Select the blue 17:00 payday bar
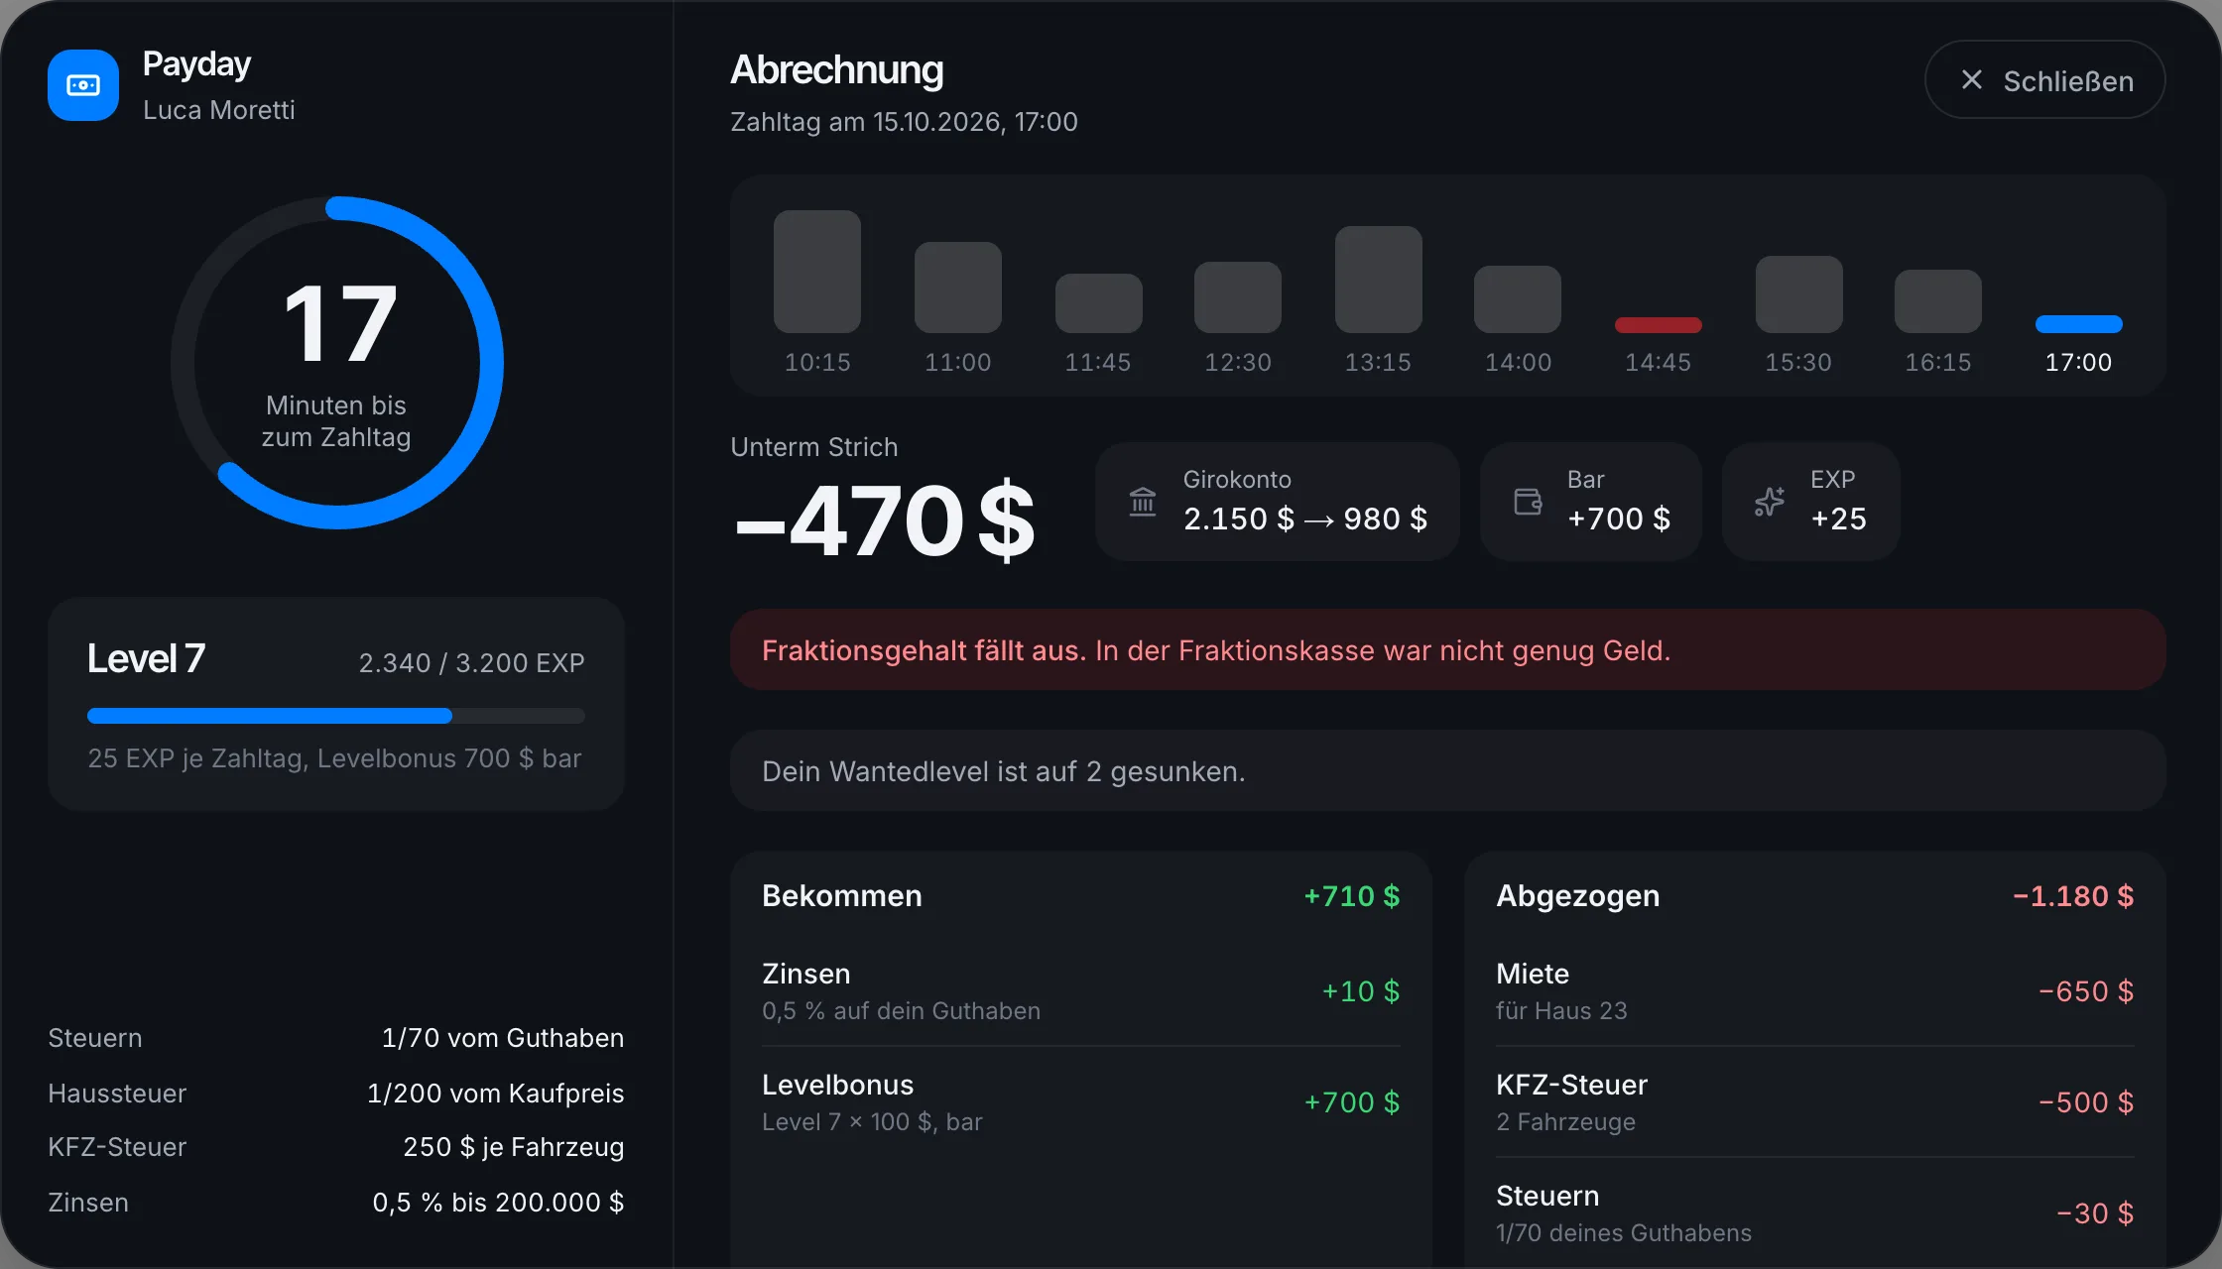Screen dimensions: 2222x1269 [2079, 324]
